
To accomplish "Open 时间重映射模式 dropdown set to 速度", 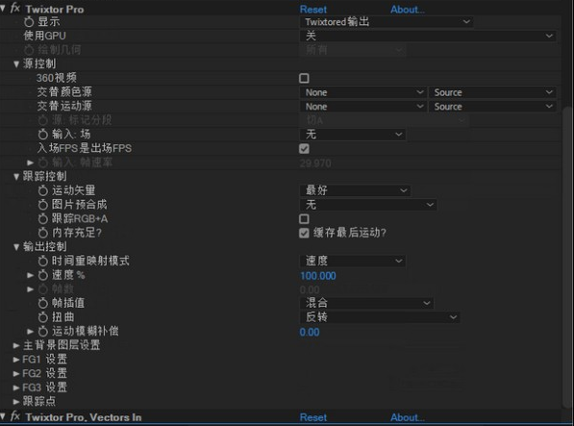I will [x=353, y=261].
